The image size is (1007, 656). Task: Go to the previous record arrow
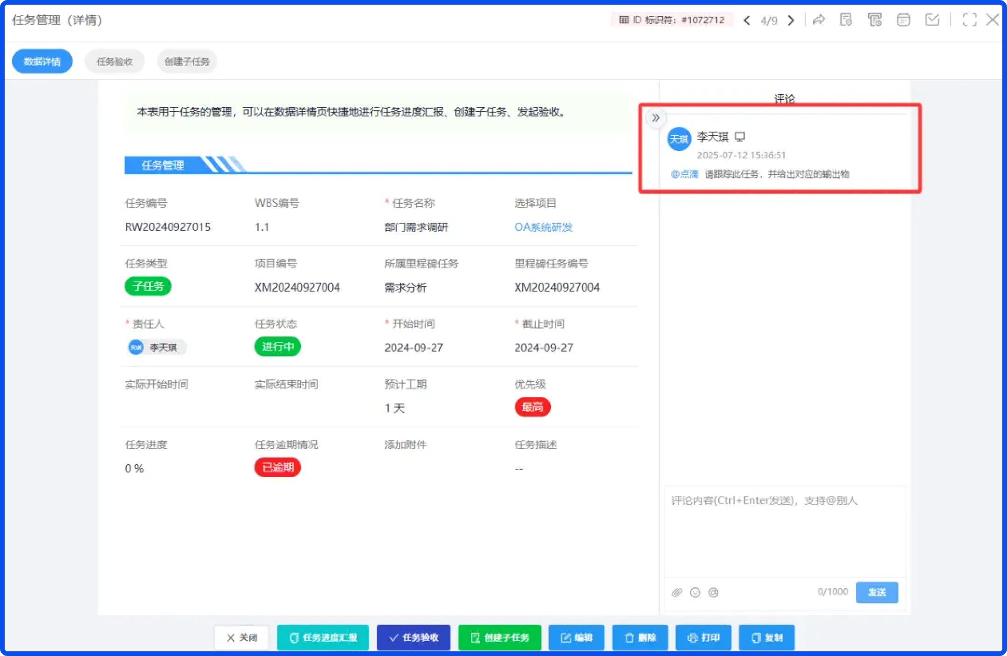pyautogui.click(x=747, y=20)
